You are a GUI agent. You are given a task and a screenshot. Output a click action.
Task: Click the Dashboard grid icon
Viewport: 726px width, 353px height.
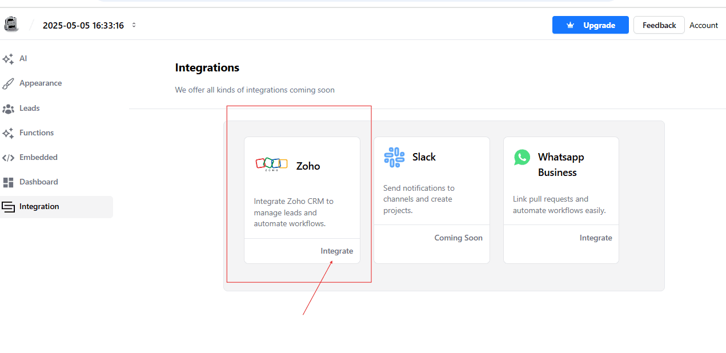tap(8, 182)
